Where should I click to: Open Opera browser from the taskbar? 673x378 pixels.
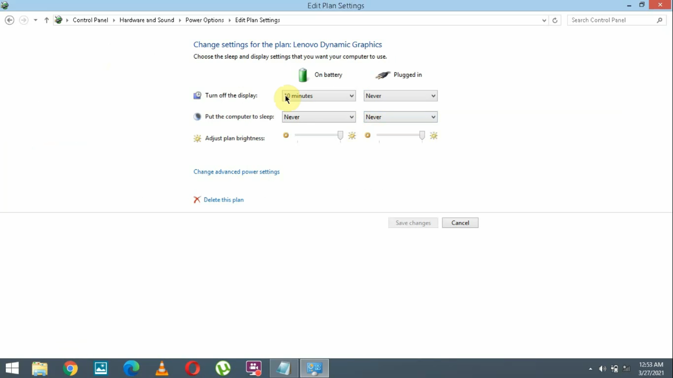tap(192, 368)
